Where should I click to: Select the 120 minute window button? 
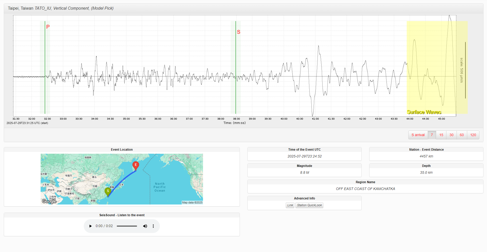[x=473, y=135]
